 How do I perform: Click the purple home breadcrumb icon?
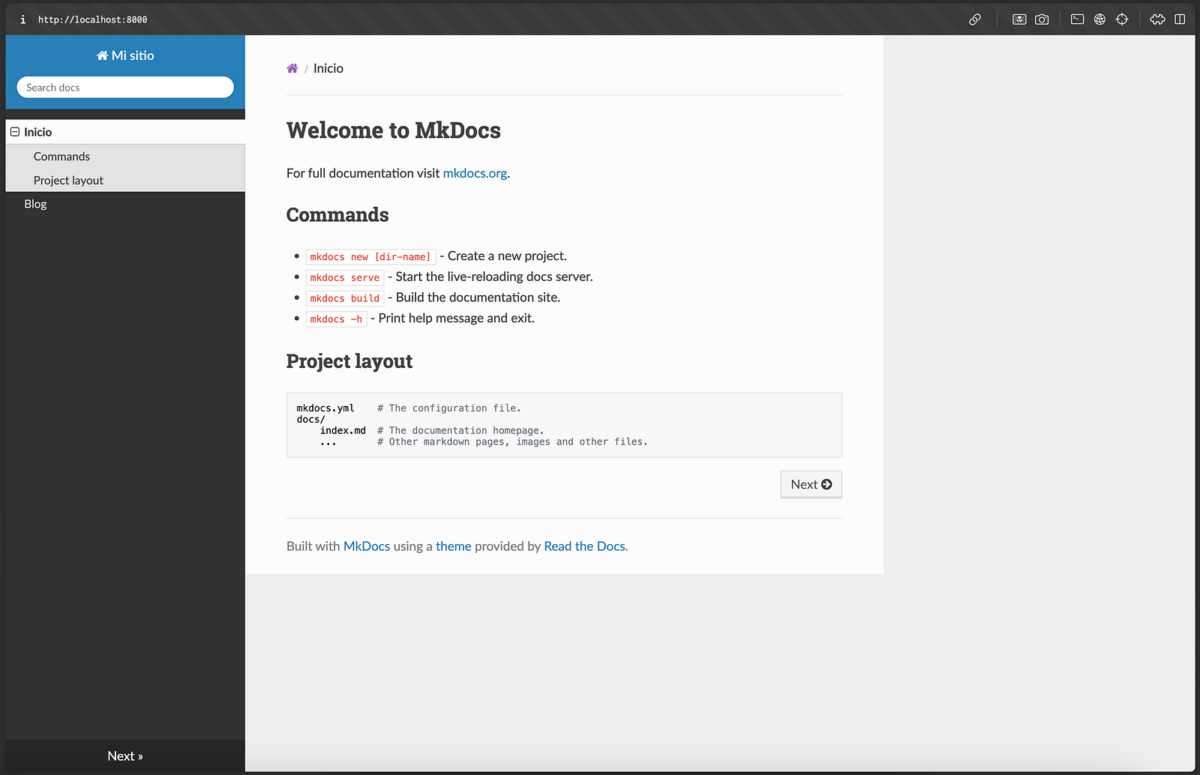pos(292,68)
